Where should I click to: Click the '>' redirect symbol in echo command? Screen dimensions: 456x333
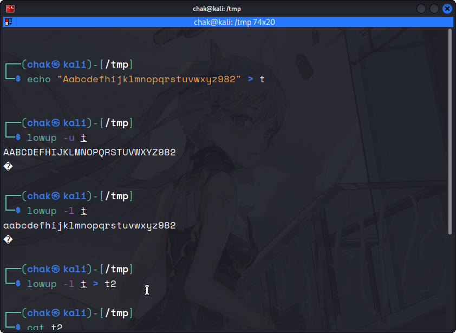coord(250,79)
